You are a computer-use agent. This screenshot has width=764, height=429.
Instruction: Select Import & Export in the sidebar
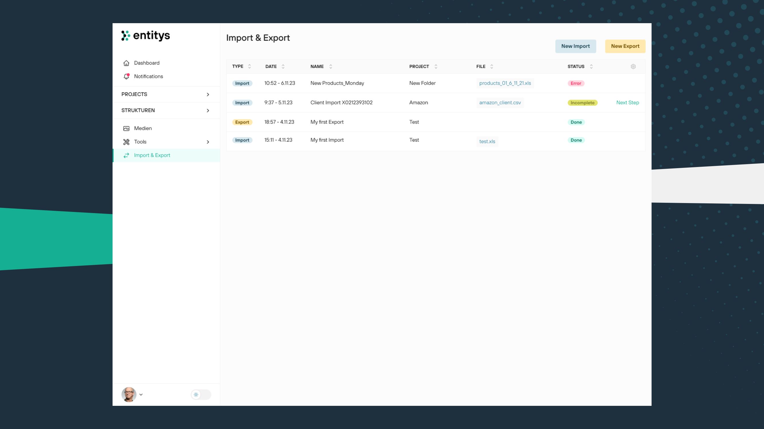coord(152,155)
